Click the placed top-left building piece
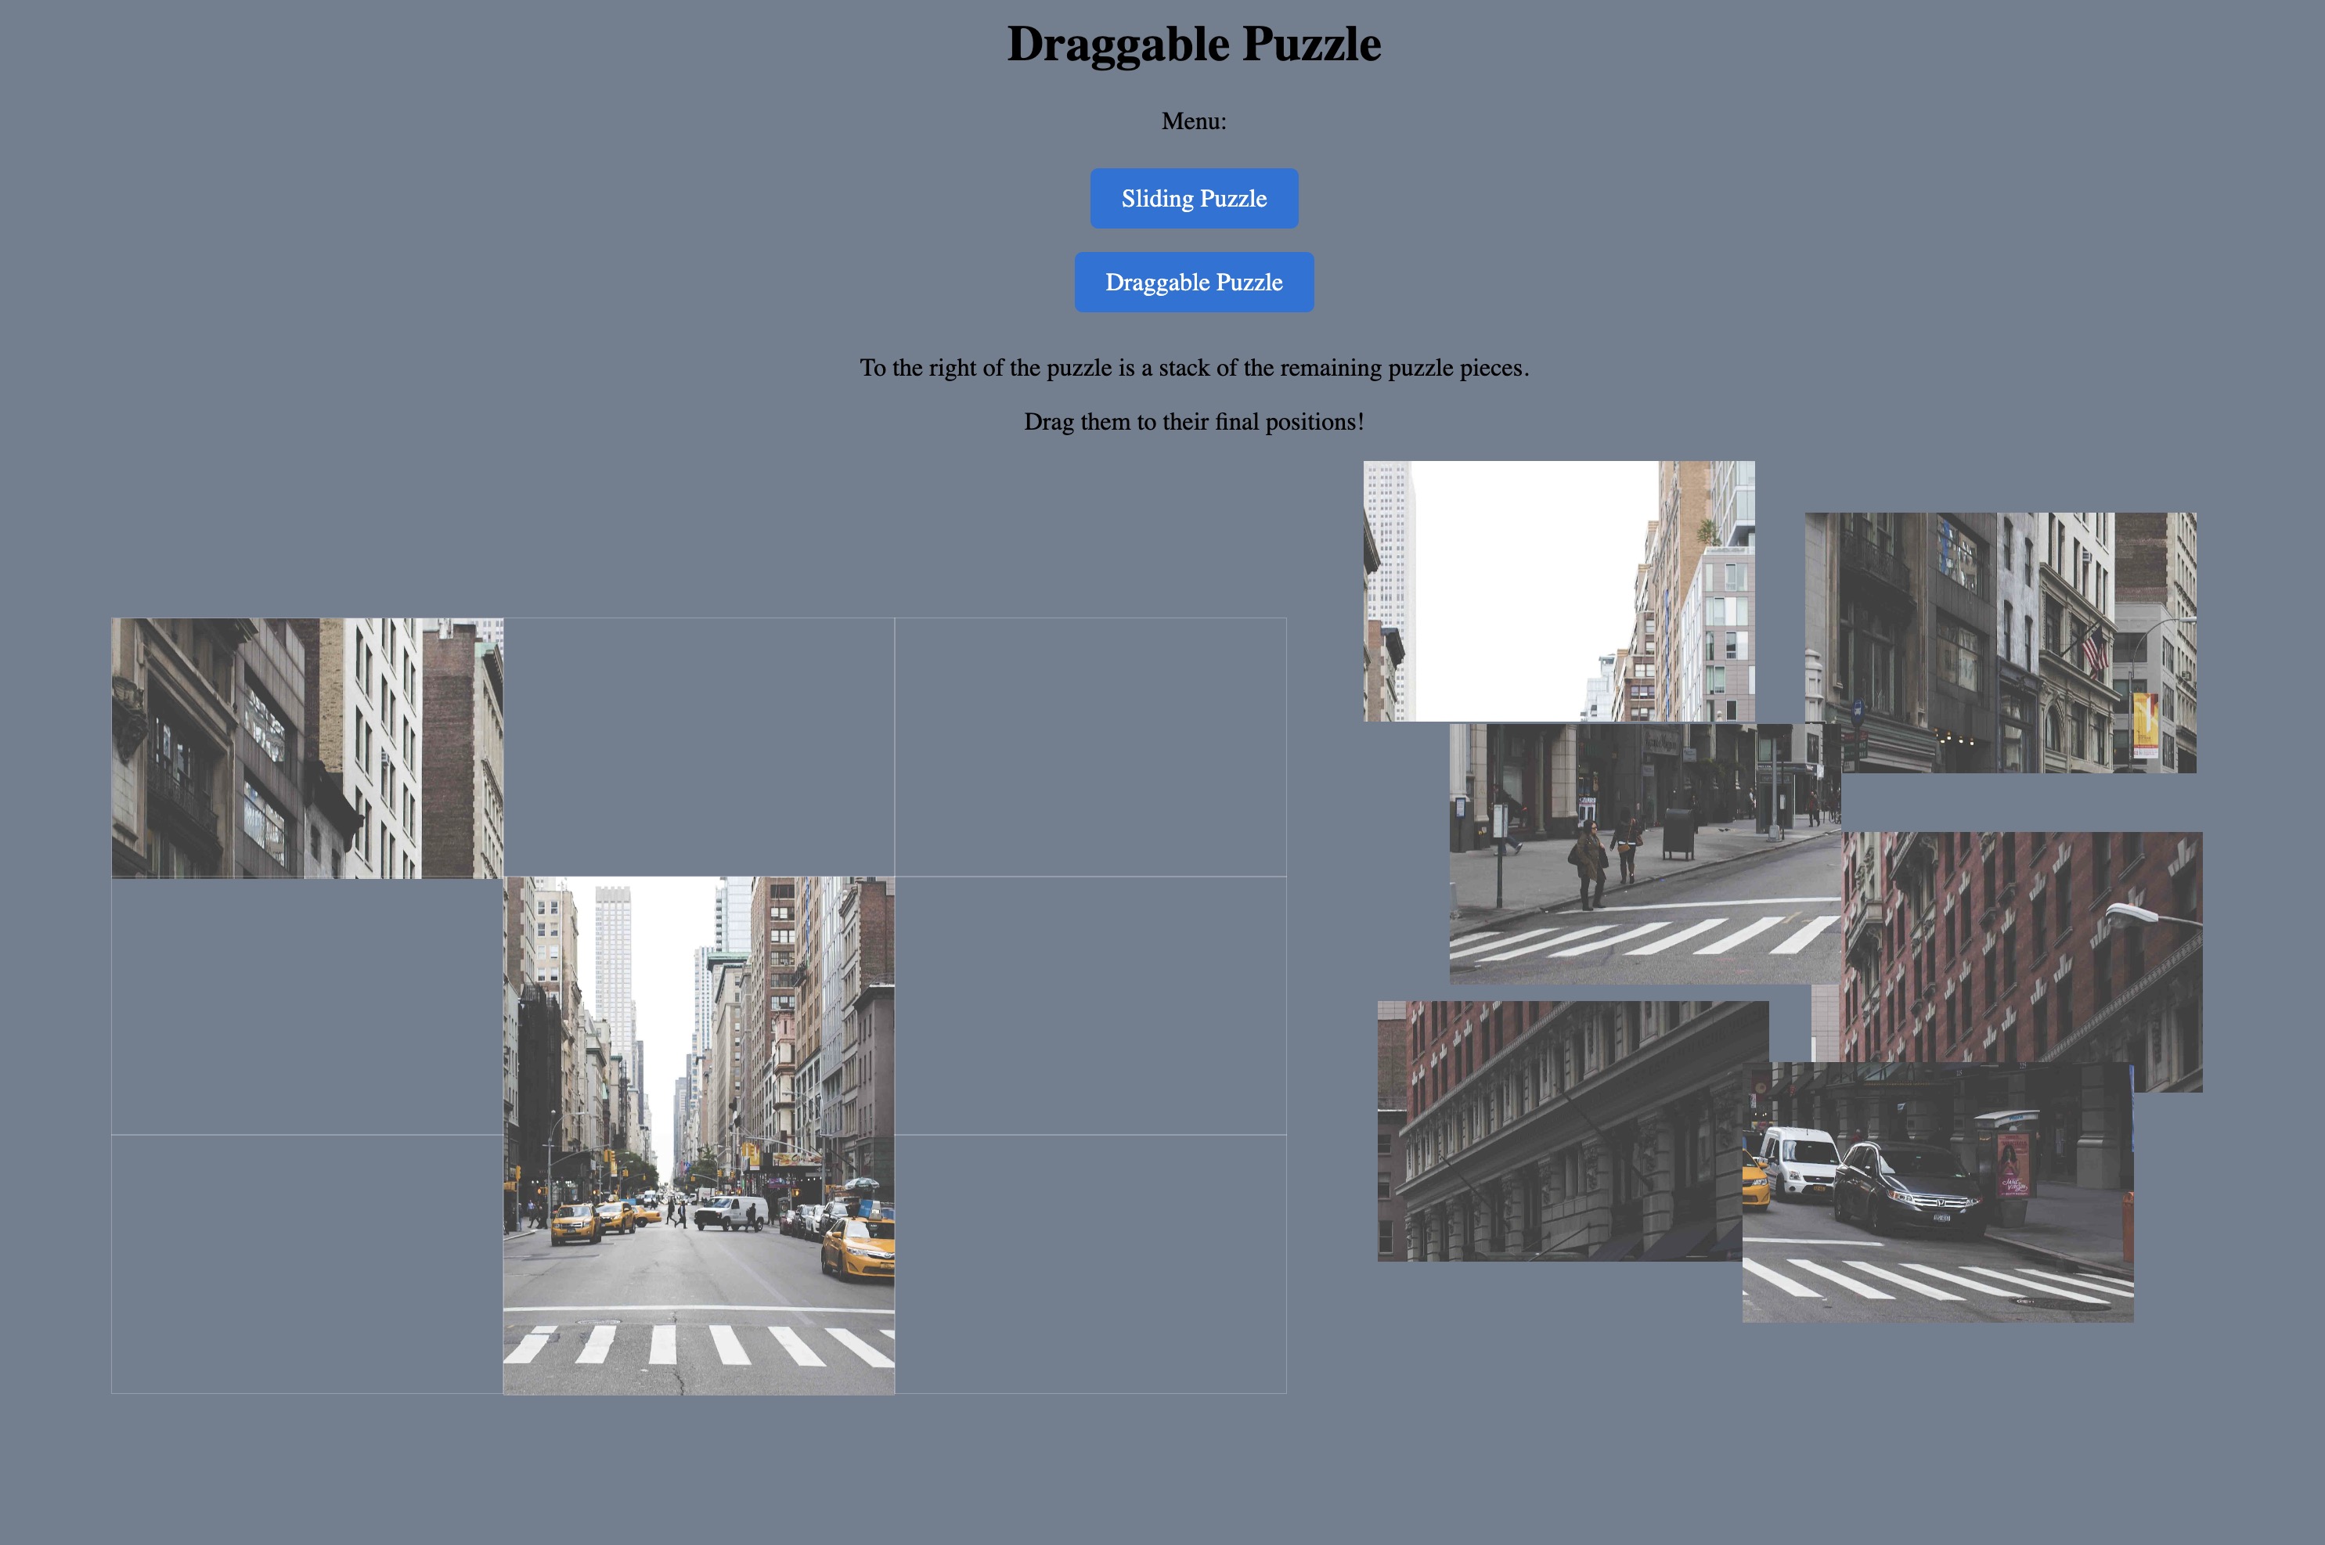The image size is (2325, 1545). pos(308,748)
